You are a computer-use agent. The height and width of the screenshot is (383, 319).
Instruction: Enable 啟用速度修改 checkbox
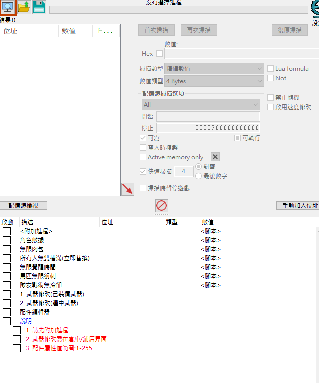[x=270, y=107]
